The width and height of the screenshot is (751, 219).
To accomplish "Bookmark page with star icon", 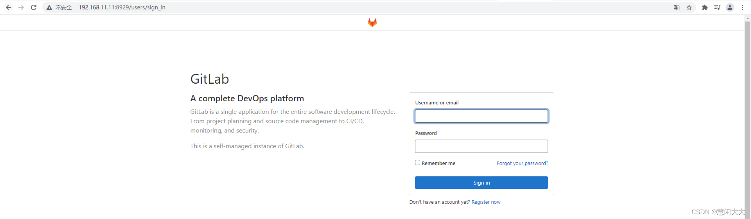I will 689,7.
